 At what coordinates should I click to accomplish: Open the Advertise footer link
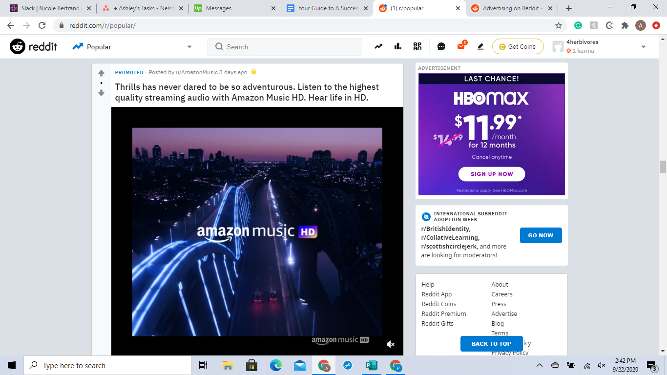coord(504,314)
